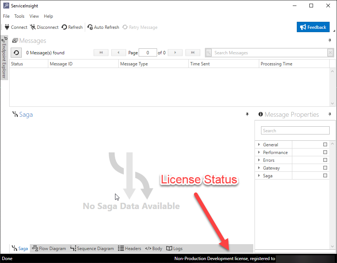Pin the Message Properties panel
337x263 pixels.
tap(330, 115)
